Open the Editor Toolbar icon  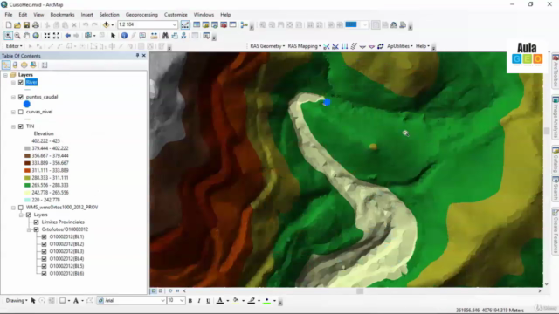tap(185, 25)
